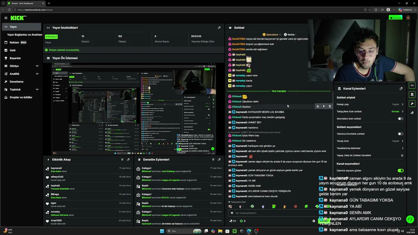Image resolution: width=418 pixels, height=235 pixels.
Task: Click the reply icon on the Nasılsın message
Action: pyautogui.click(x=318, y=106)
